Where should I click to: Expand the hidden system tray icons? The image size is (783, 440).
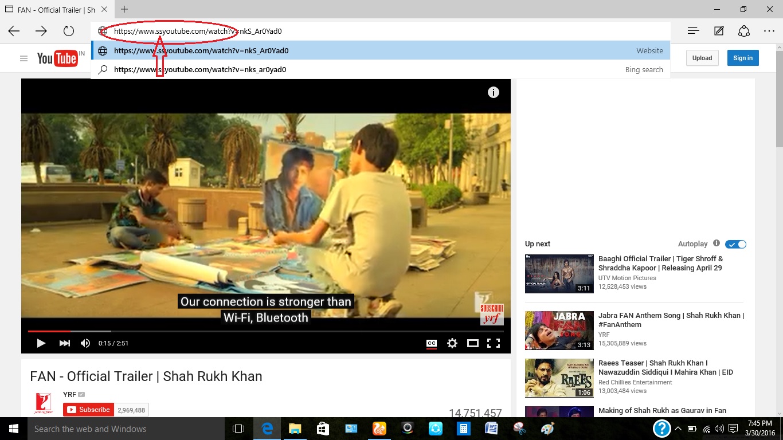[x=678, y=429]
